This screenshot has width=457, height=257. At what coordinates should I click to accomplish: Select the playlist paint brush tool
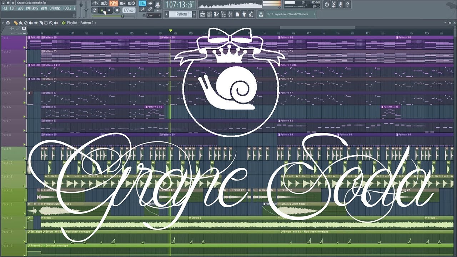[21, 23]
